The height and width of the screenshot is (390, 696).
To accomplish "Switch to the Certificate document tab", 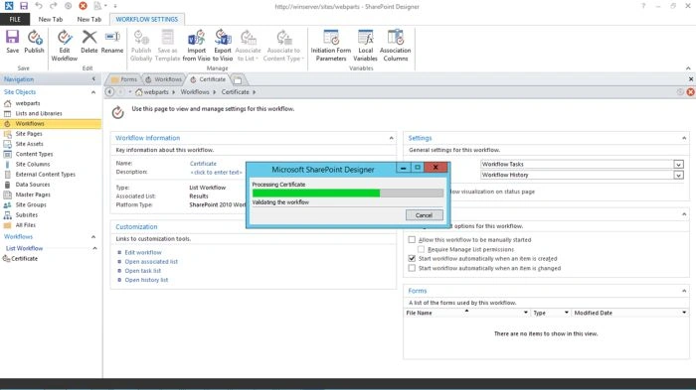I will pyautogui.click(x=208, y=79).
